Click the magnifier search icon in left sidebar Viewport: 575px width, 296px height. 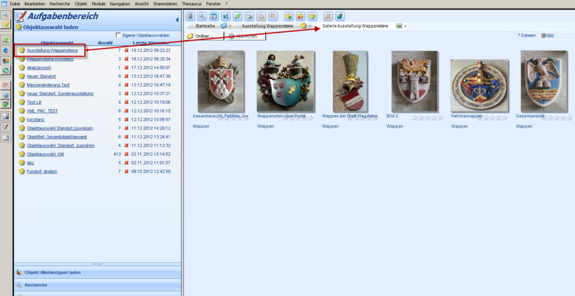(6, 15)
